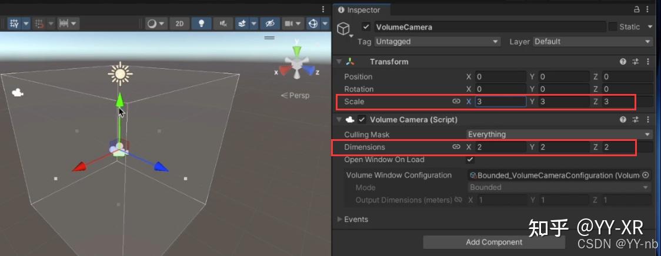
Task: Click the Scale X field
Action: [x=501, y=102]
